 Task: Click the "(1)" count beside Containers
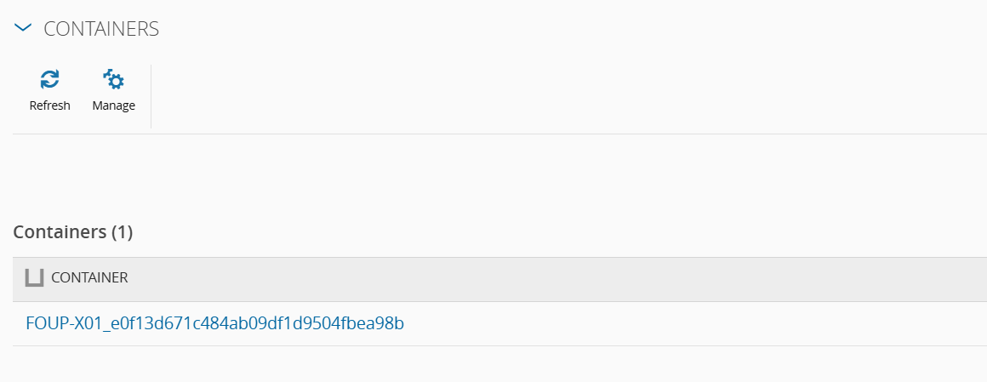pyautogui.click(x=122, y=231)
